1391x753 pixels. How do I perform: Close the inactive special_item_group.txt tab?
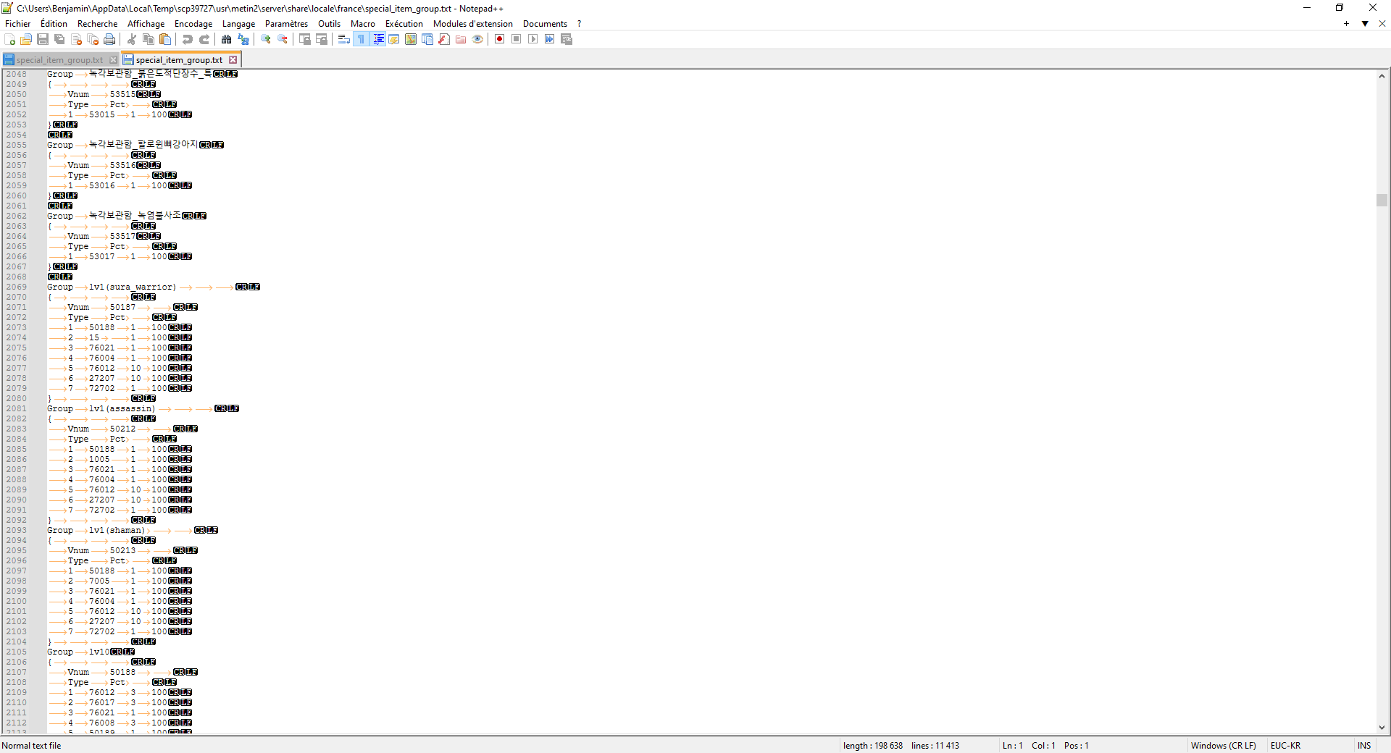113,60
